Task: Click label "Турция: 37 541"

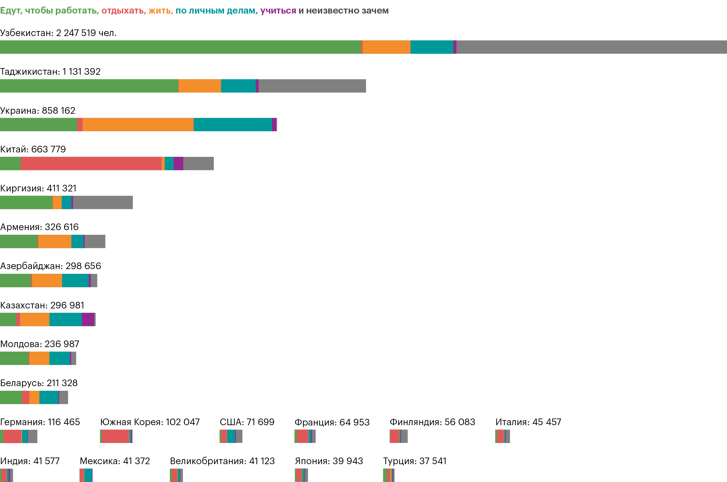Action: click(415, 461)
